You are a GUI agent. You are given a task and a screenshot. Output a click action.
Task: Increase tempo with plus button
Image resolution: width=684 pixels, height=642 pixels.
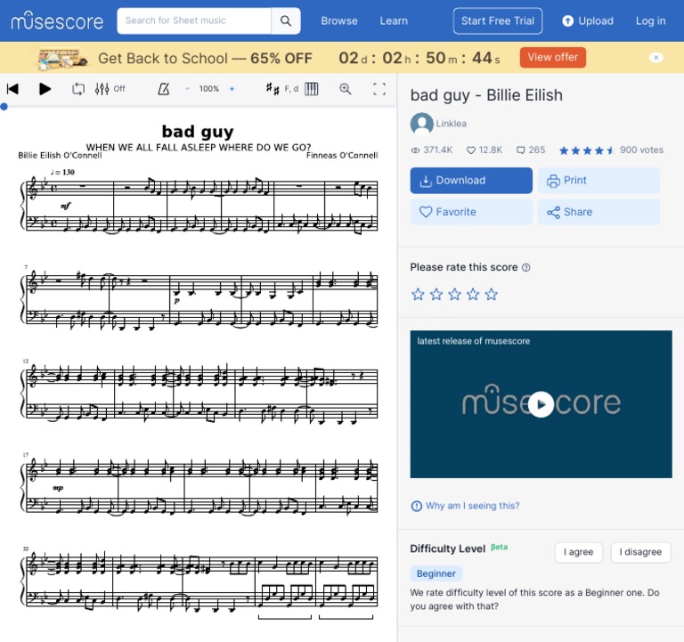click(232, 88)
